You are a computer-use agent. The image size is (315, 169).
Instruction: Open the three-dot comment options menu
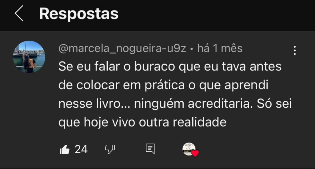coord(294,50)
